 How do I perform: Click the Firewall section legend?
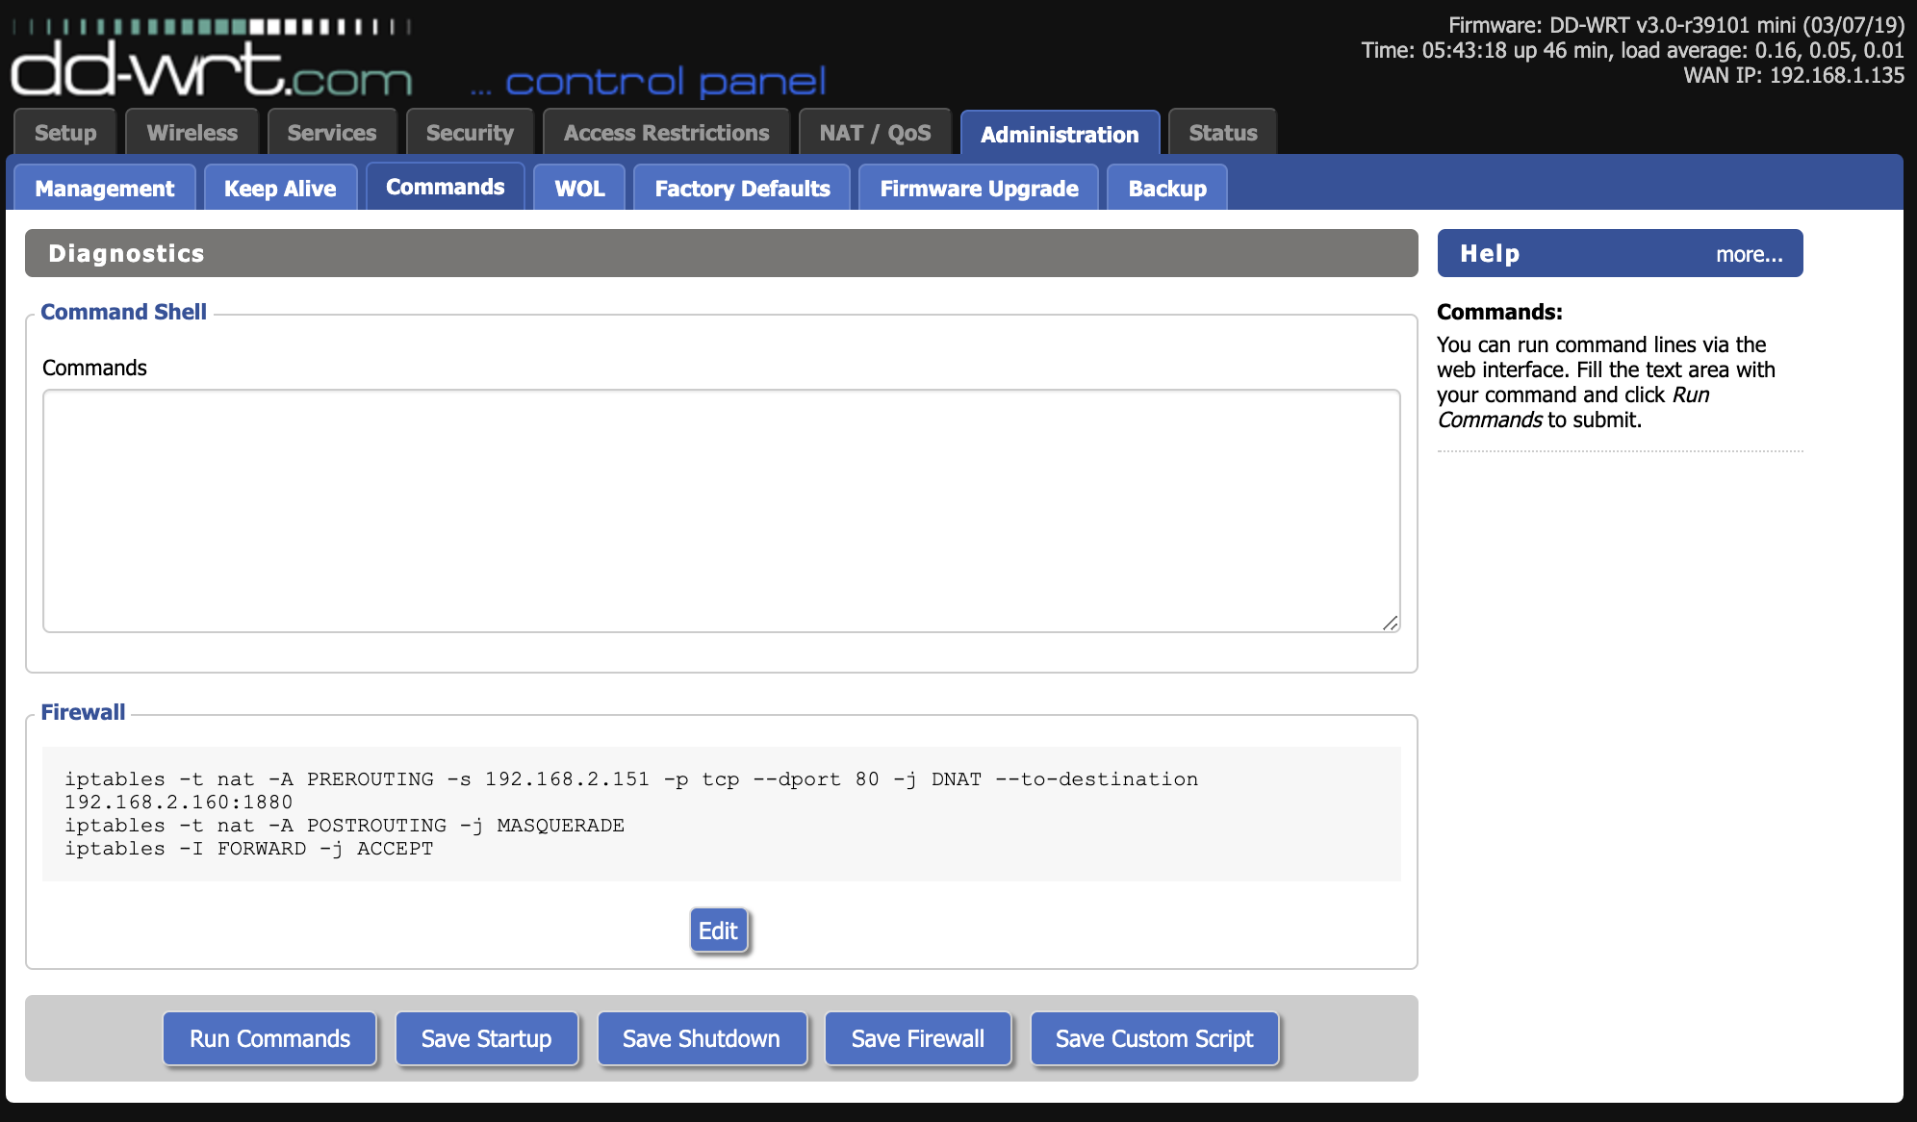pyautogui.click(x=83, y=712)
